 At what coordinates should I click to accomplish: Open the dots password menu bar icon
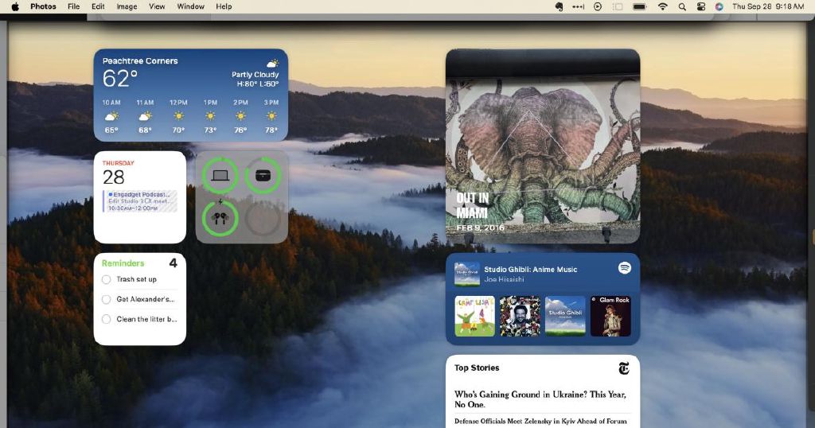tap(579, 6)
